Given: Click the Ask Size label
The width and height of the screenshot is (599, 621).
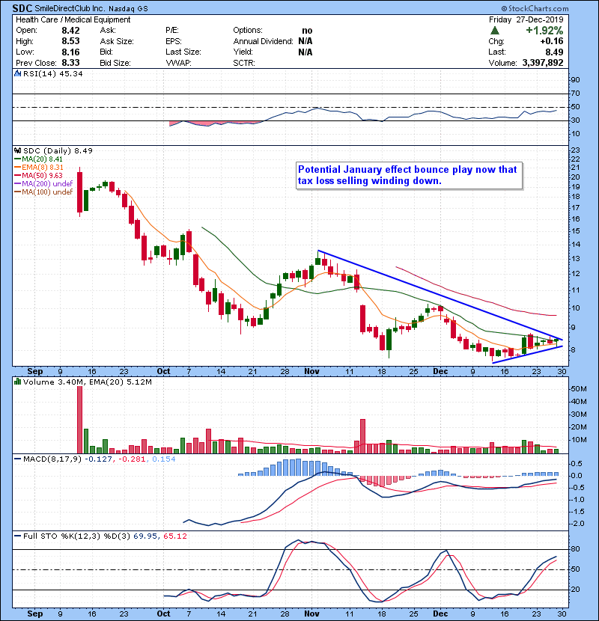Looking at the screenshot, I should pyautogui.click(x=117, y=41).
